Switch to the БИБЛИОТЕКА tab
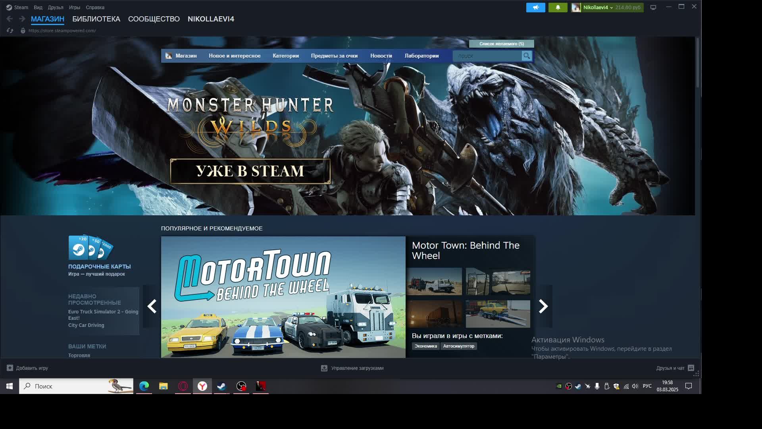Screen dimensions: 762x429 point(96,19)
